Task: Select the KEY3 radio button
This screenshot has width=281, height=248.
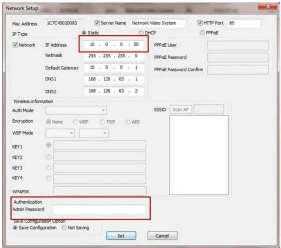Action: (48, 168)
